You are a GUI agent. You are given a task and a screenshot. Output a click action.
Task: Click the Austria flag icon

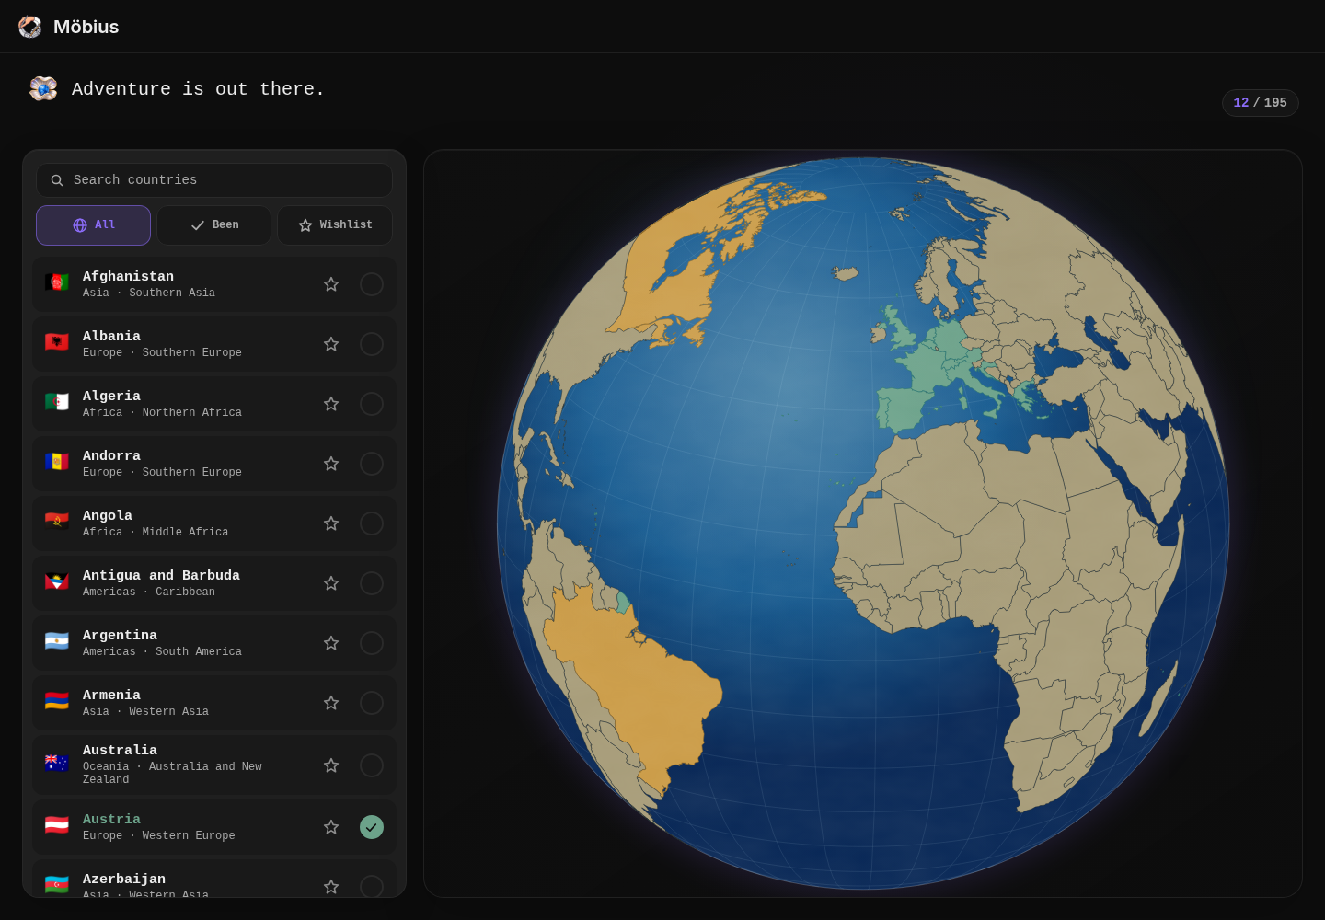[x=57, y=825]
